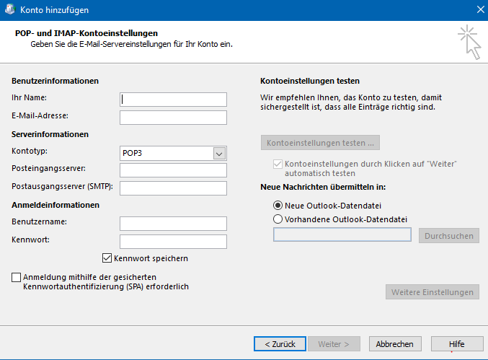Focus the Kennwort password field
The height and width of the screenshot is (360, 488).
point(173,242)
